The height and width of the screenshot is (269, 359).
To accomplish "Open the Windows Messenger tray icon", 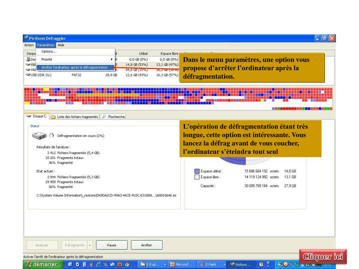I will (280, 264).
